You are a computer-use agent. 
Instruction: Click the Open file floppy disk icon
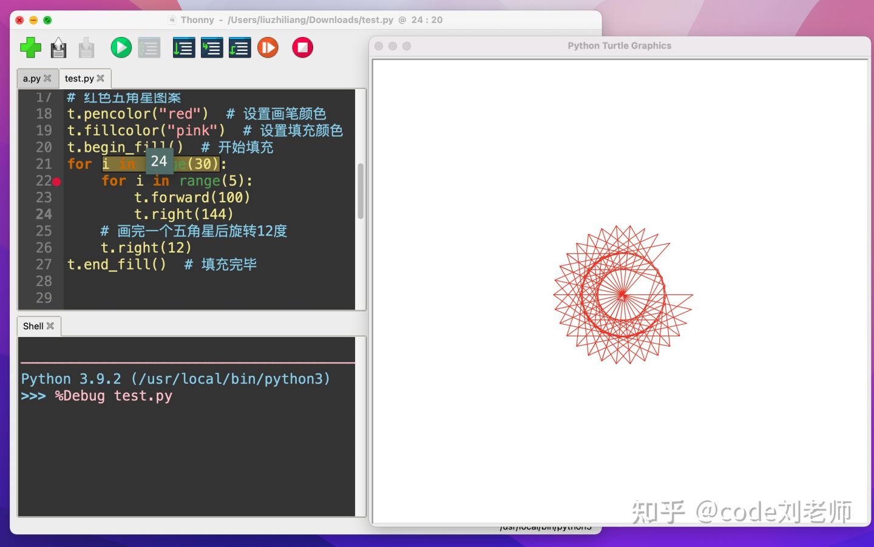58,47
